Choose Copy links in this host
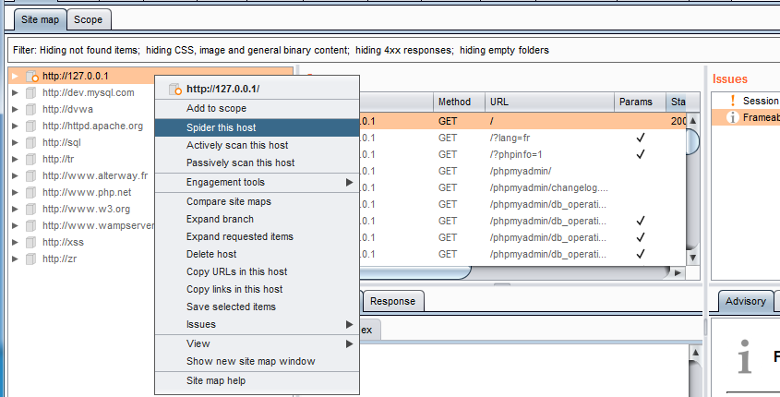This screenshot has height=397, width=780. click(x=258, y=289)
